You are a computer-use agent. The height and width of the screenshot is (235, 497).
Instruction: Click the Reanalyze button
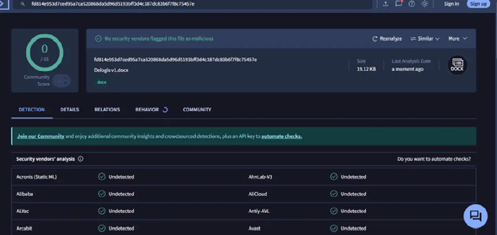click(387, 39)
